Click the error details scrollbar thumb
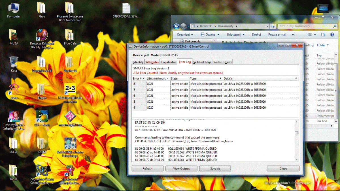 point(296,133)
